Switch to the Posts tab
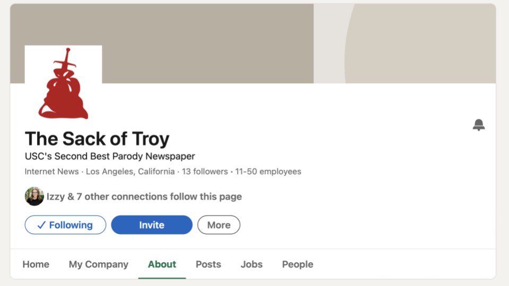This screenshot has height=286, width=509. click(x=208, y=264)
